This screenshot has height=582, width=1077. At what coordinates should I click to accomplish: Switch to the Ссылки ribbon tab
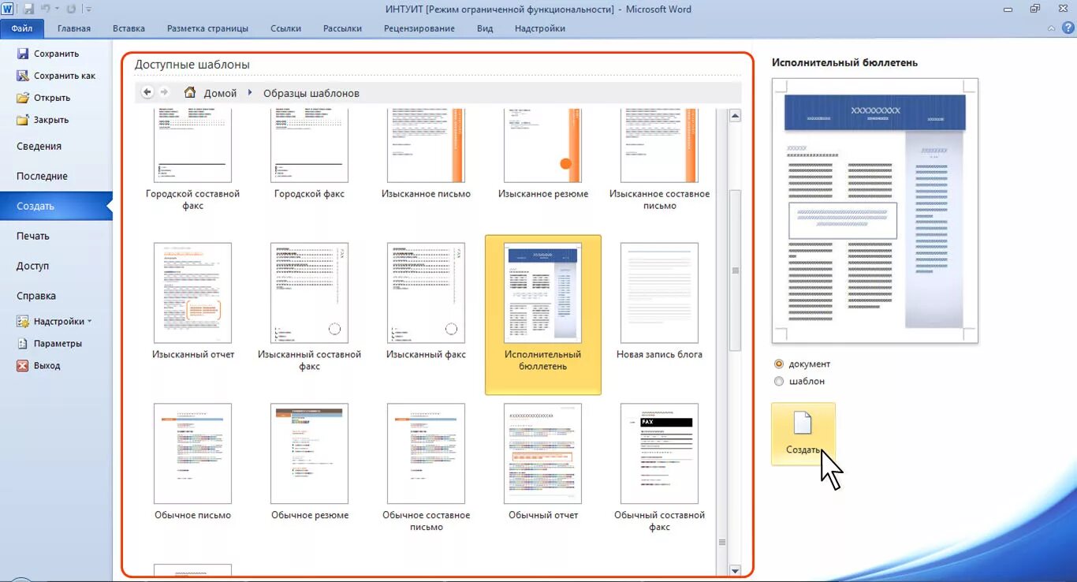pos(285,28)
